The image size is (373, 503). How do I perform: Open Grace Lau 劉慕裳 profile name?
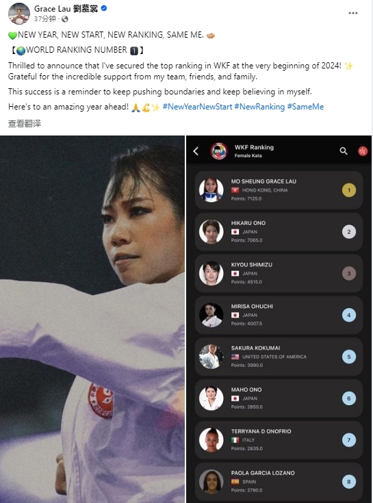click(66, 9)
